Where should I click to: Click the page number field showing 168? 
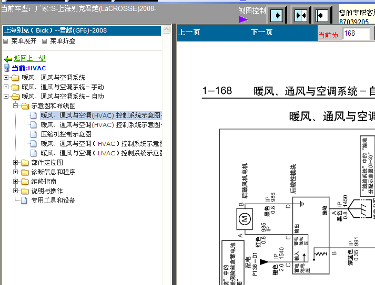pyautogui.click(x=357, y=34)
